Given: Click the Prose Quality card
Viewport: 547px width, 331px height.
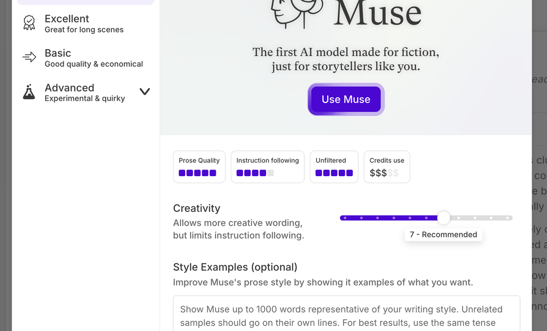Looking at the screenshot, I should point(199,167).
